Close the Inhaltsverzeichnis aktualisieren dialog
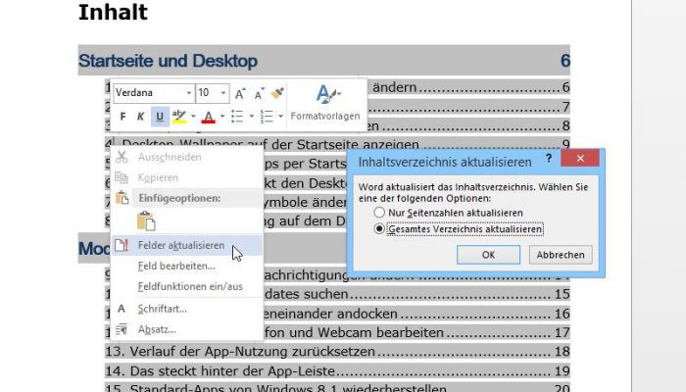 pyautogui.click(x=580, y=159)
